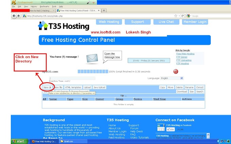Click the browser Forward arrow button
The width and height of the screenshot is (231, 144).
18,16
